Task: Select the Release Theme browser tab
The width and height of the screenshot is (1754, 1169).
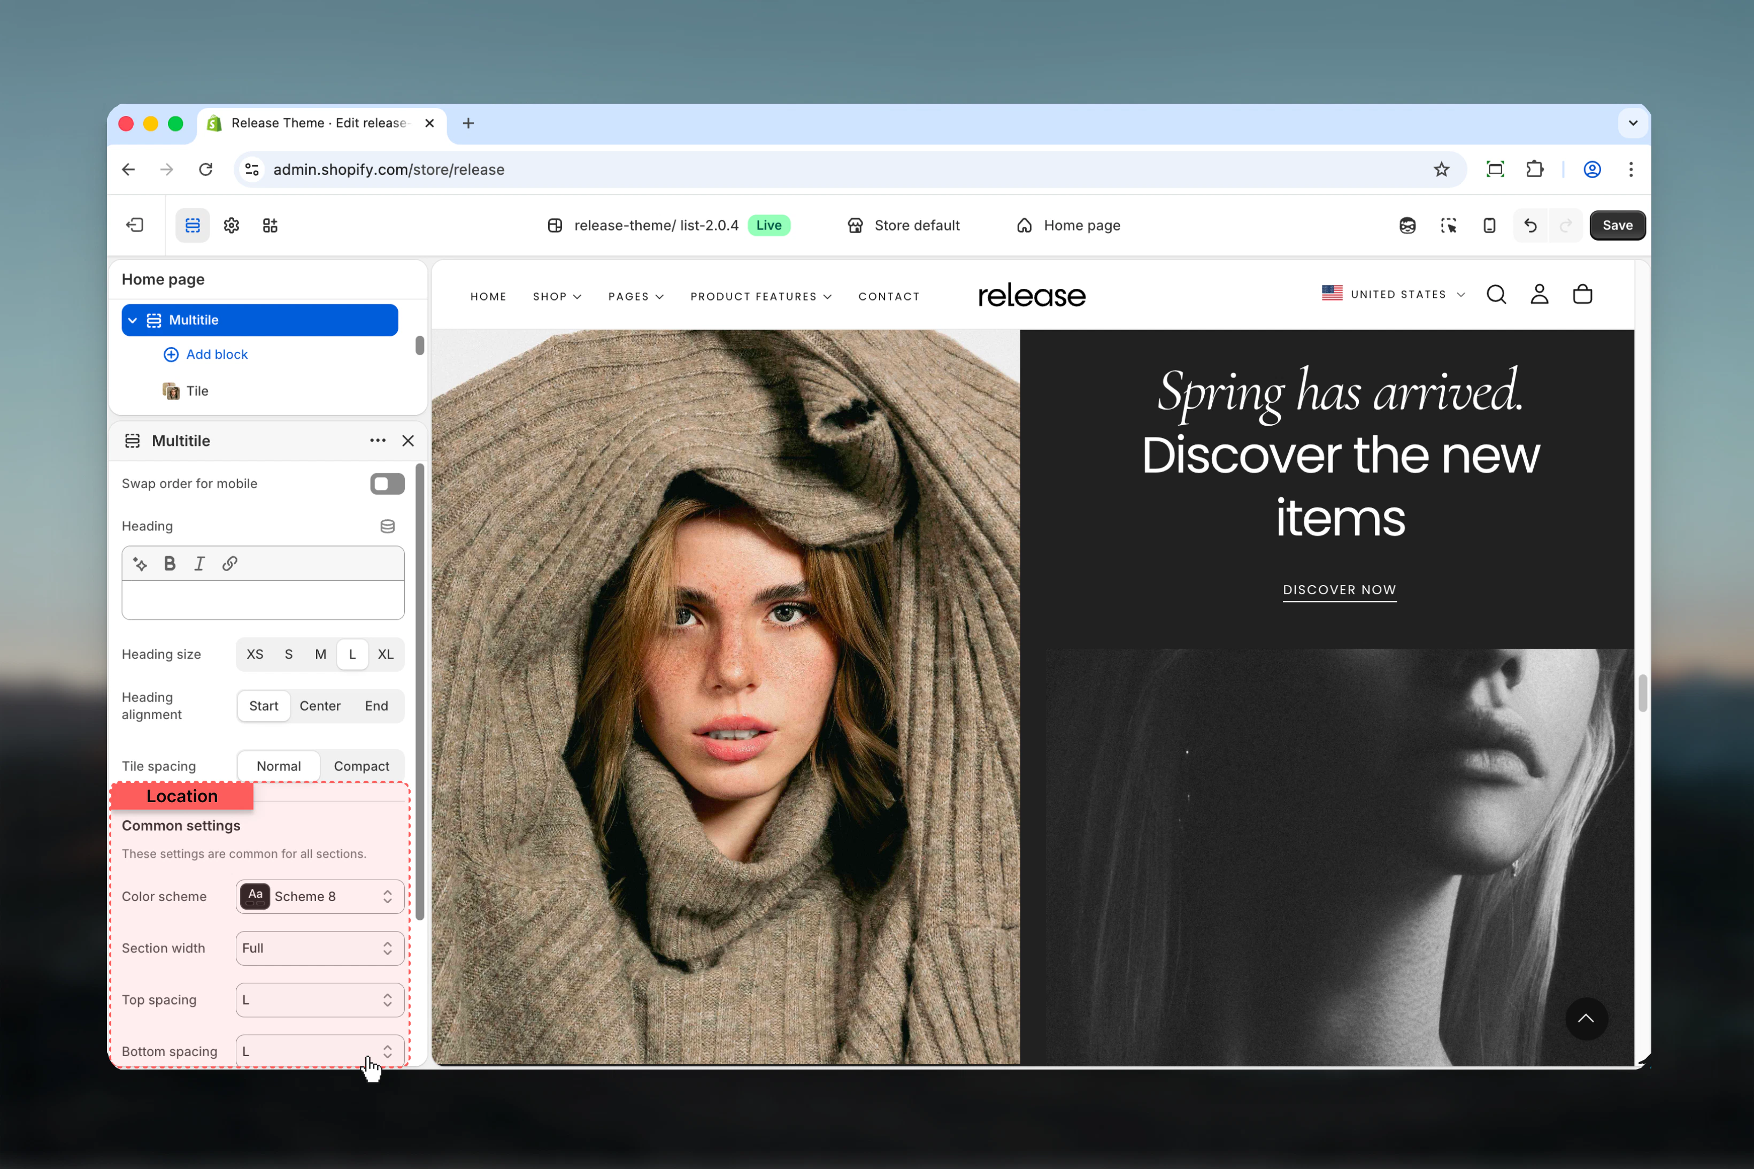Action: click(322, 123)
